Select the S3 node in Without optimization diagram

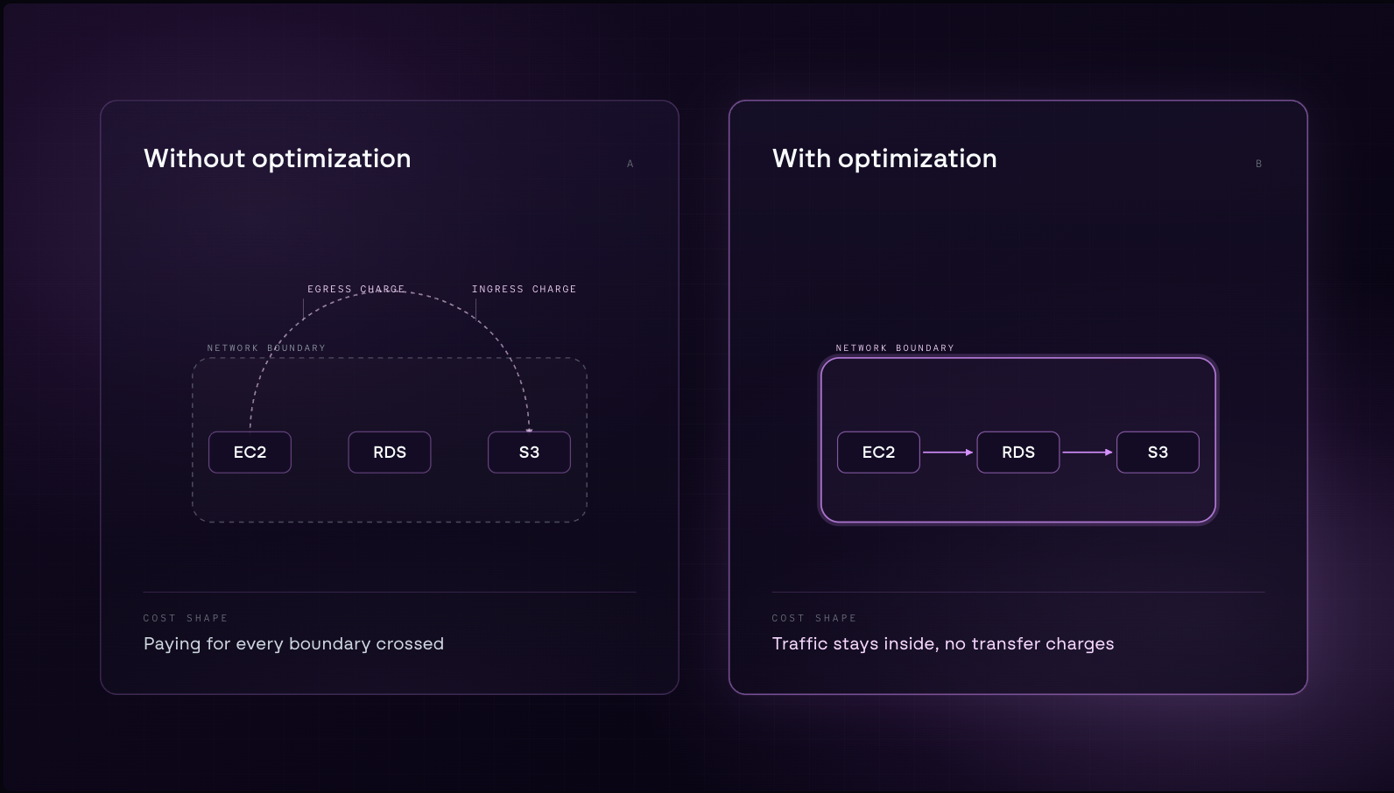click(x=529, y=453)
